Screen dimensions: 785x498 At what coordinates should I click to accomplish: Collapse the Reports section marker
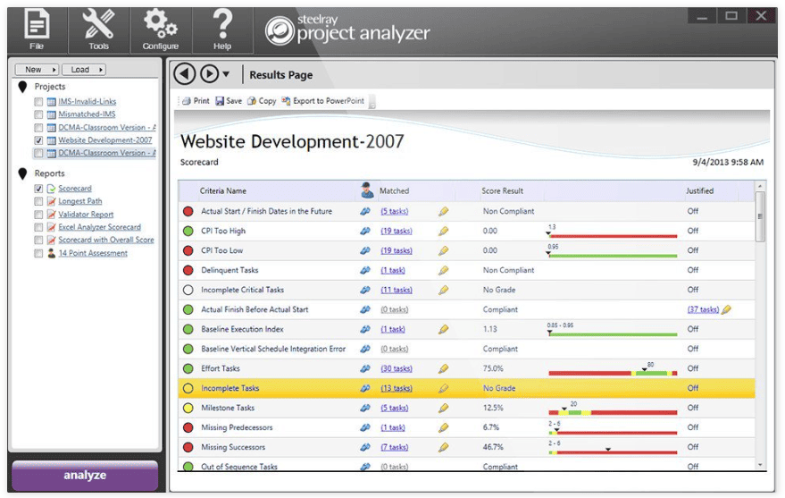tap(22, 173)
